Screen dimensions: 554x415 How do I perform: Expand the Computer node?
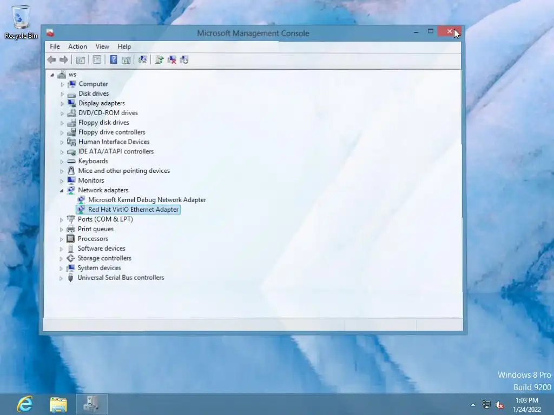point(62,84)
